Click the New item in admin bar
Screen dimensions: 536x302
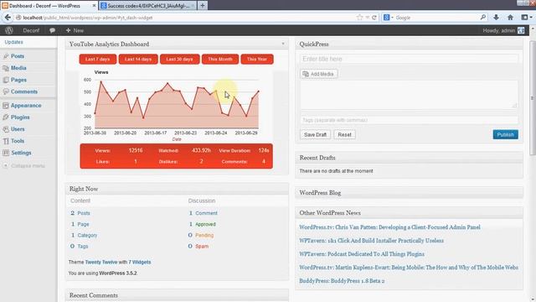pos(75,30)
